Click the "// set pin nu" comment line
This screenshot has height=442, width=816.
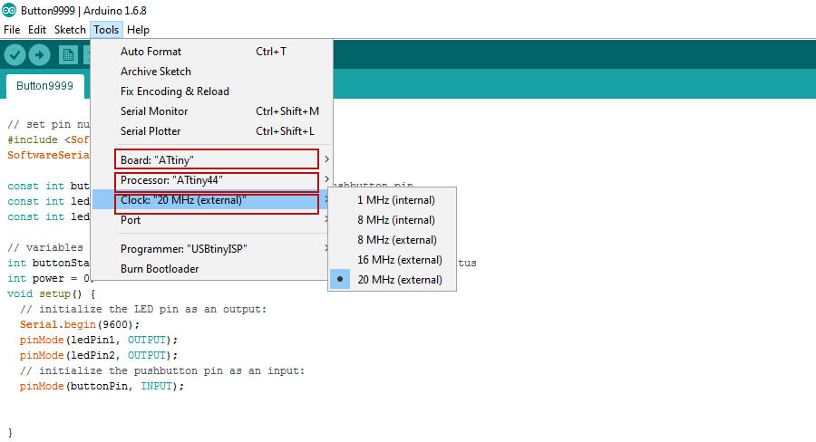pos(48,124)
